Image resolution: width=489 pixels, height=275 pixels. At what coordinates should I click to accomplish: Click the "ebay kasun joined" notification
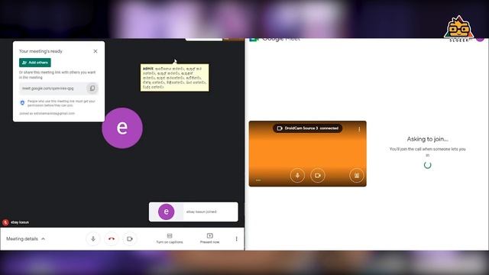point(193,212)
